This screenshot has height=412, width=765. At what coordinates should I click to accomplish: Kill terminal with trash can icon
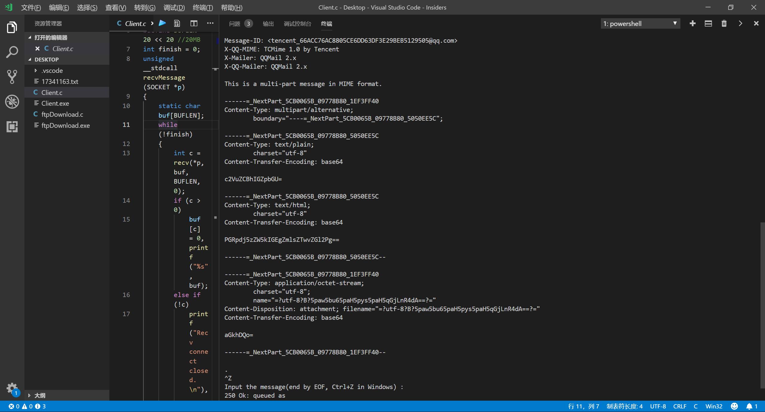click(724, 24)
